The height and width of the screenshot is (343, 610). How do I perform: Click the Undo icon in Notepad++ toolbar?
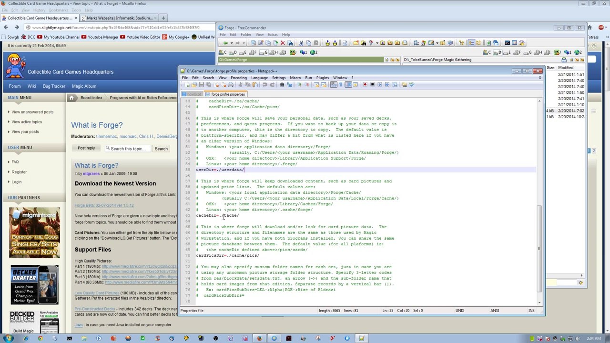[264, 85]
